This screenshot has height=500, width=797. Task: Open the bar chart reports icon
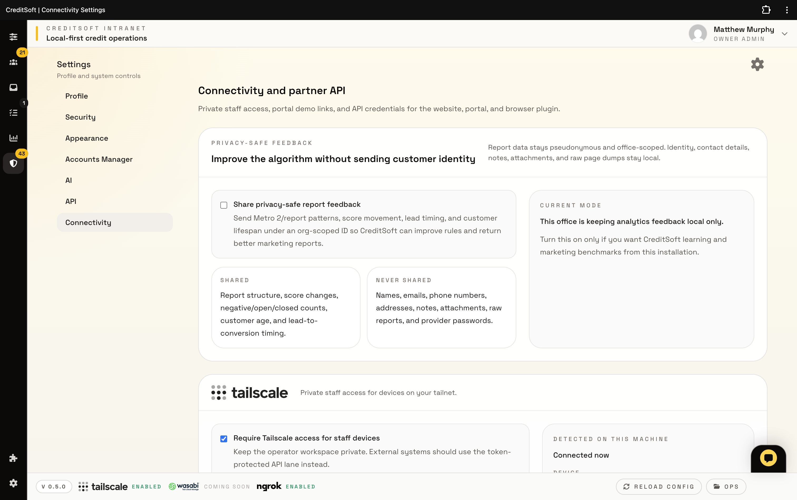click(13, 138)
